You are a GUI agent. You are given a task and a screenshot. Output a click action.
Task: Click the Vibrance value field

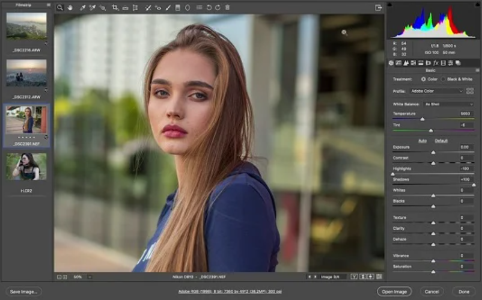click(x=465, y=256)
